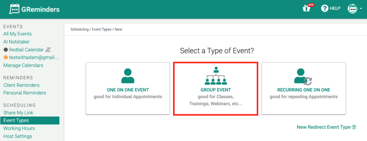Screen dimensions: 367x141
Task: Click 'good for repeating Appointments' text
Action: pyautogui.click(x=304, y=97)
